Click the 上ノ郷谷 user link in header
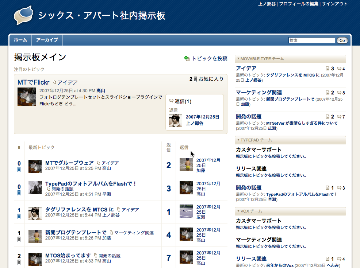Image resolution: width=360 pixels, height=268 pixels. tap(267, 4)
